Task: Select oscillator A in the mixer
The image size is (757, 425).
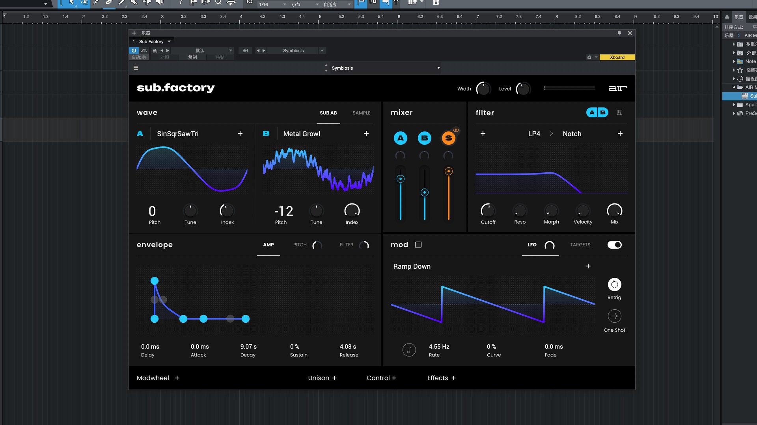Action: pos(400,138)
